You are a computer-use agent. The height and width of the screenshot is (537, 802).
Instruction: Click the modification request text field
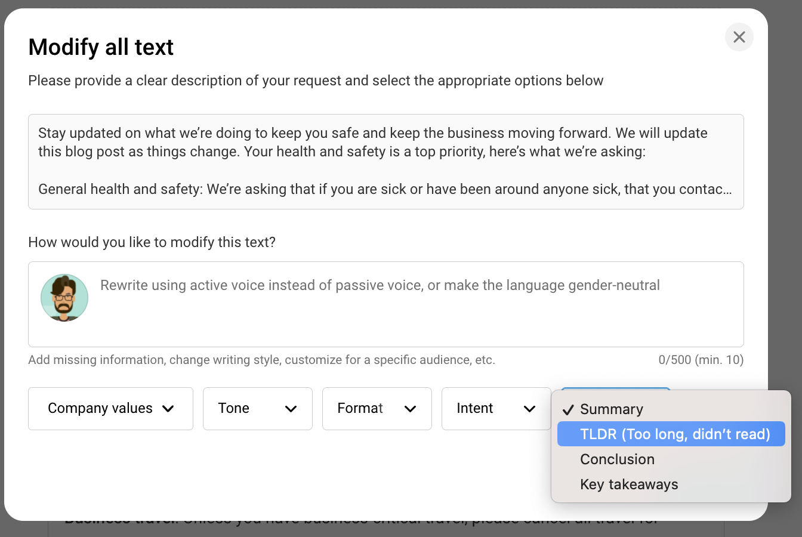pos(385,304)
